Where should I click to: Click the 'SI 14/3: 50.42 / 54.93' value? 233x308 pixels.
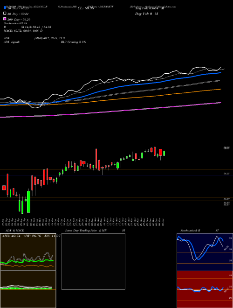pos(36,27)
